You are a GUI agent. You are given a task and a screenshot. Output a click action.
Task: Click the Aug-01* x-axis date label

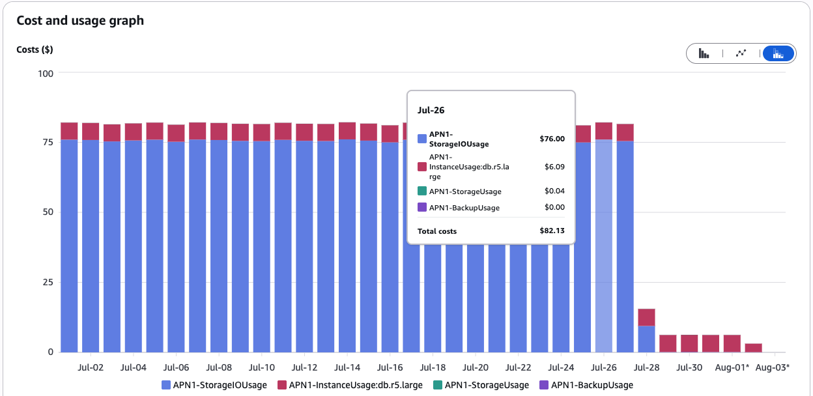[732, 367]
